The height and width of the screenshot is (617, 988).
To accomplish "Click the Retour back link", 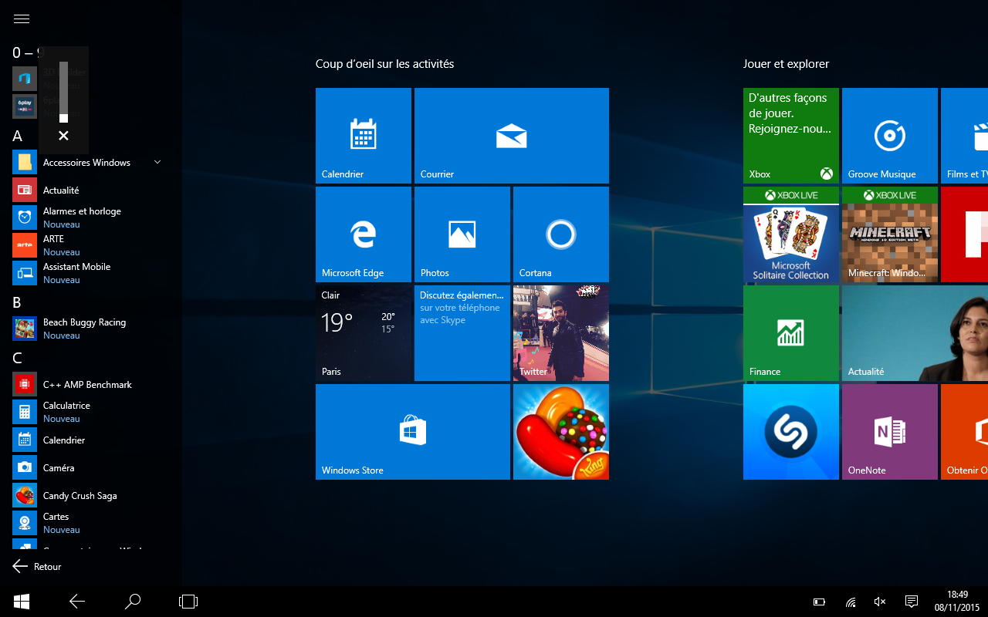I will point(37,566).
